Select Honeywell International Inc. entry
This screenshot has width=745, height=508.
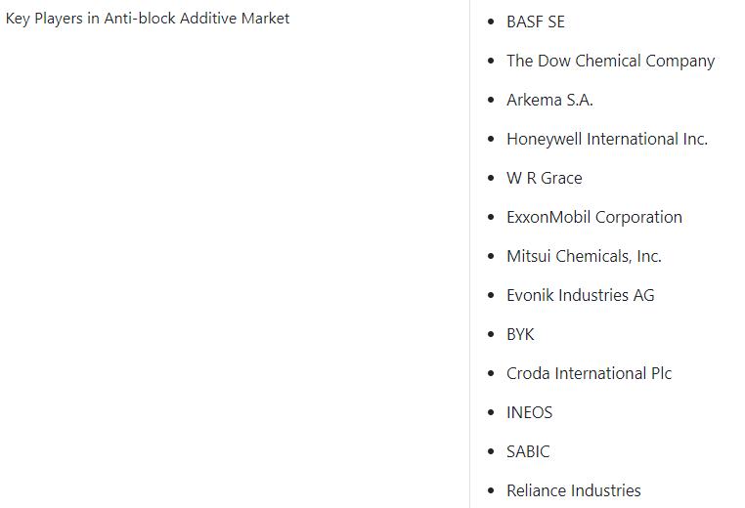607,139
